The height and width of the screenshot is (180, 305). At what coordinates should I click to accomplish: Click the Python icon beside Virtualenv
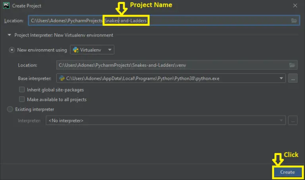click(75, 50)
